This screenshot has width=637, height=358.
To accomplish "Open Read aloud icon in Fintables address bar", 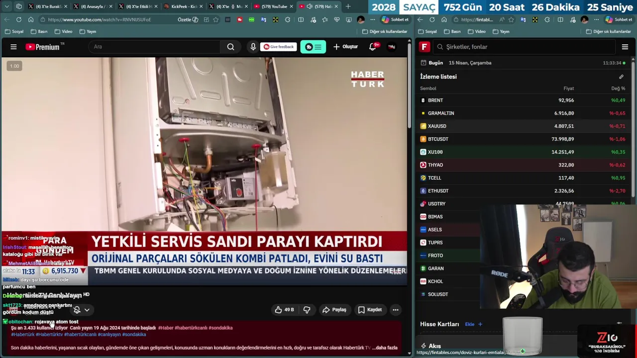I will pos(502,19).
